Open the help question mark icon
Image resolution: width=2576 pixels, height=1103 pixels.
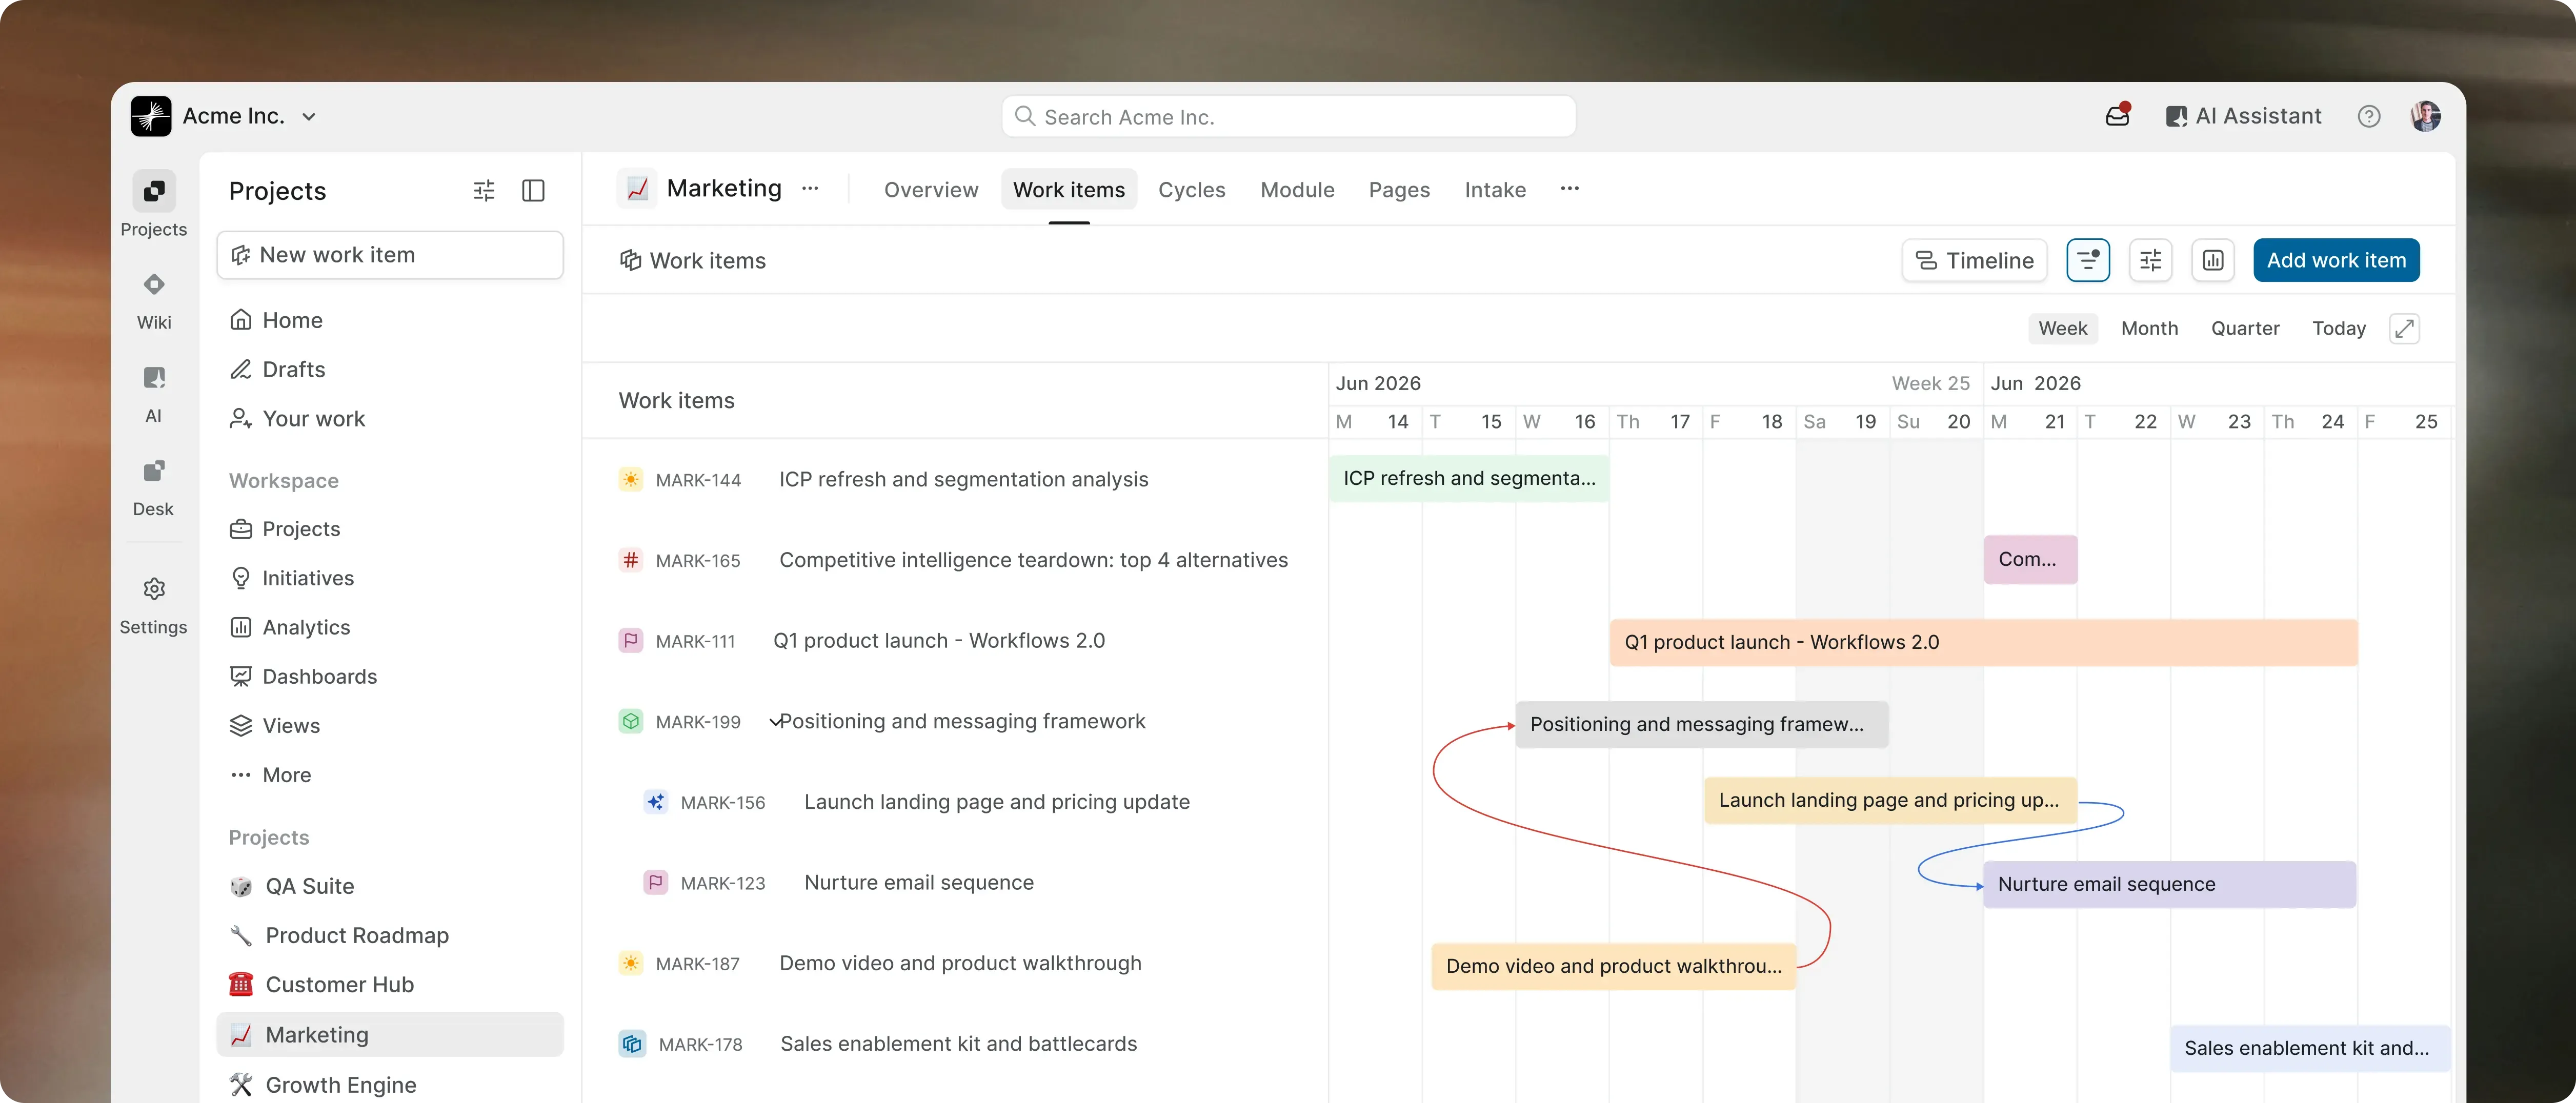click(x=2368, y=116)
